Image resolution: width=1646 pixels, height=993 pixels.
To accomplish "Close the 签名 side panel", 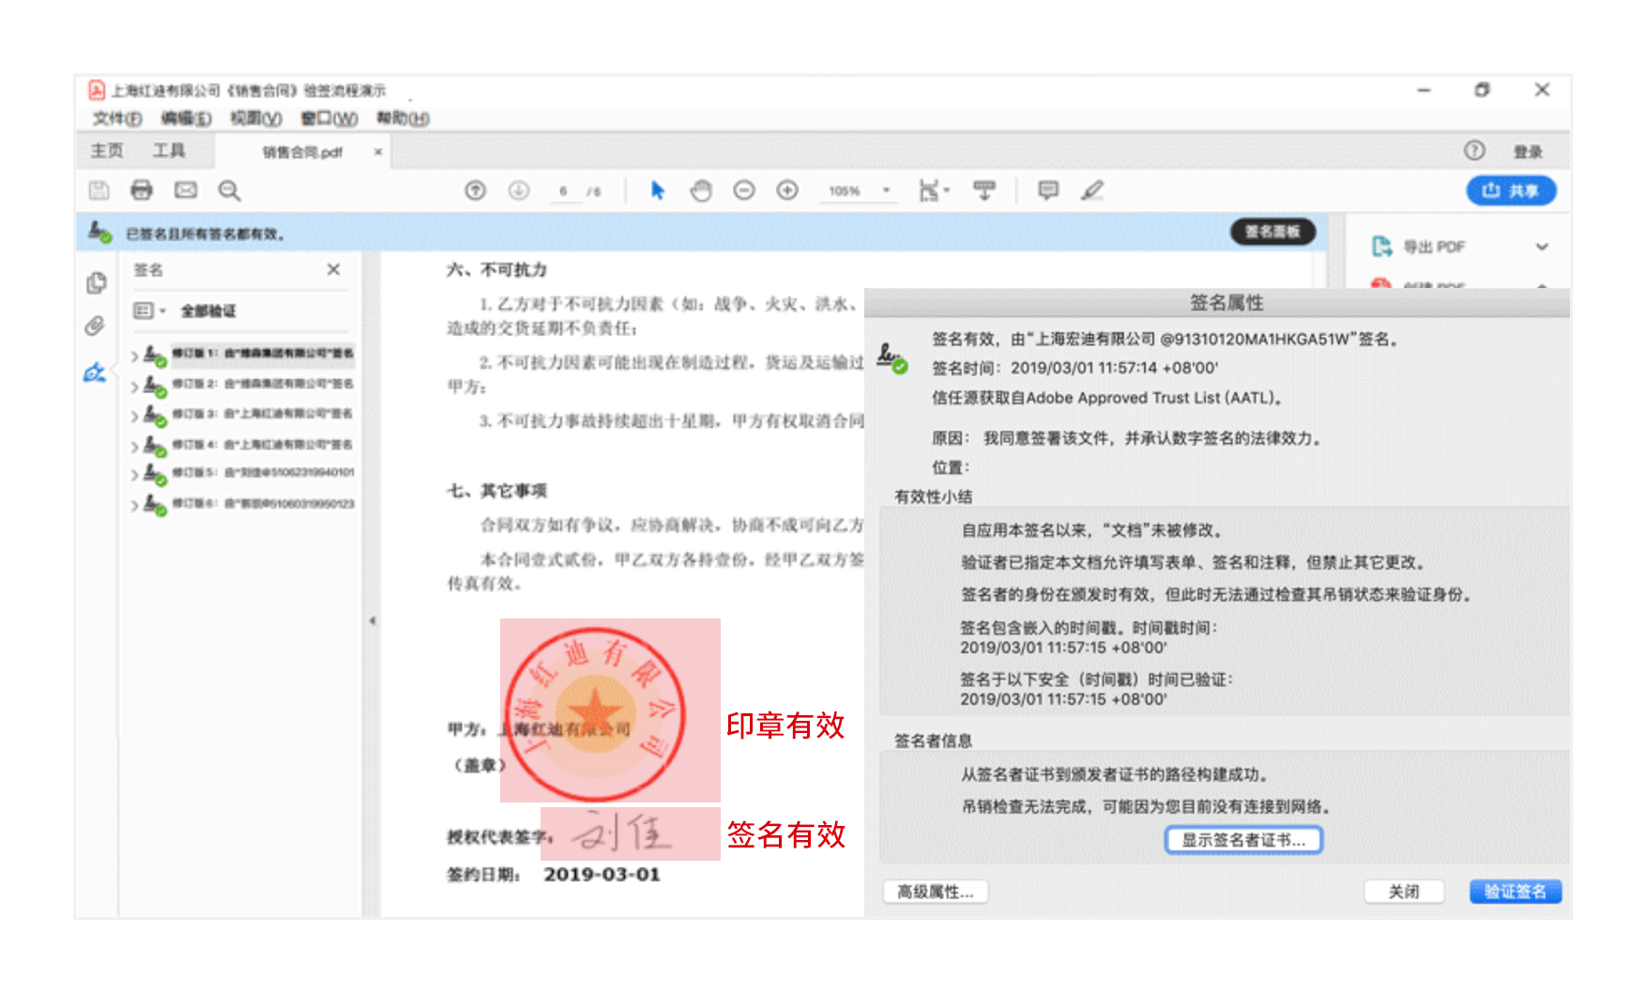I will [x=333, y=269].
